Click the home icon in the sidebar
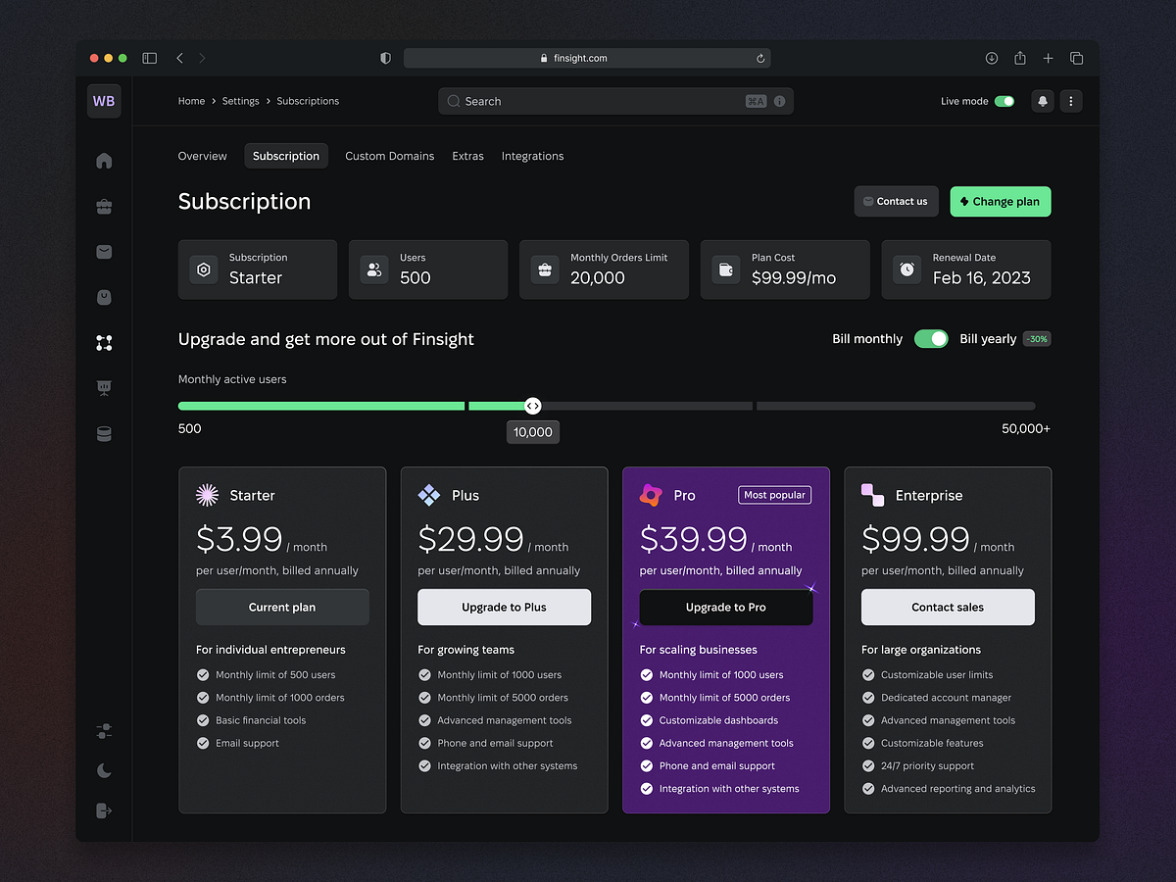Image resolution: width=1176 pixels, height=882 pixels. click(x=104, y=161)
